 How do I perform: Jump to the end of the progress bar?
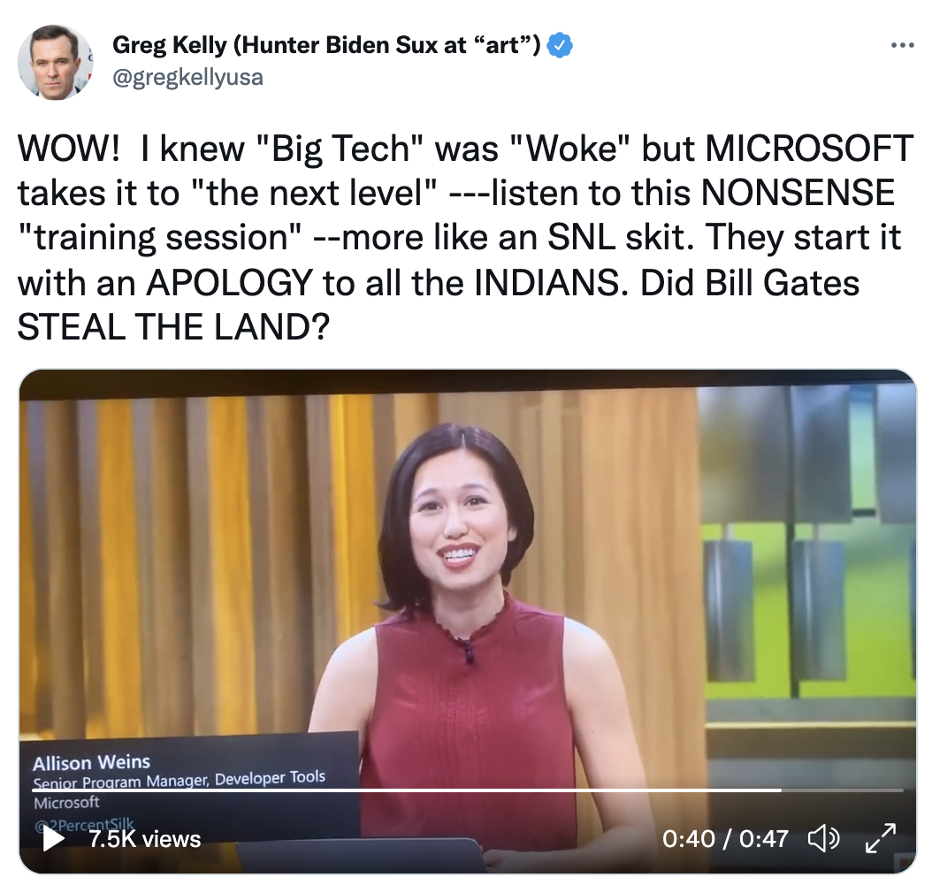pos(901,790)
